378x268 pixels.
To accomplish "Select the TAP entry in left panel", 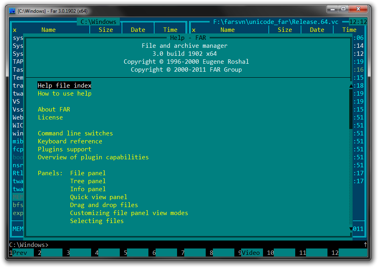I will click(x=18, y=61).
